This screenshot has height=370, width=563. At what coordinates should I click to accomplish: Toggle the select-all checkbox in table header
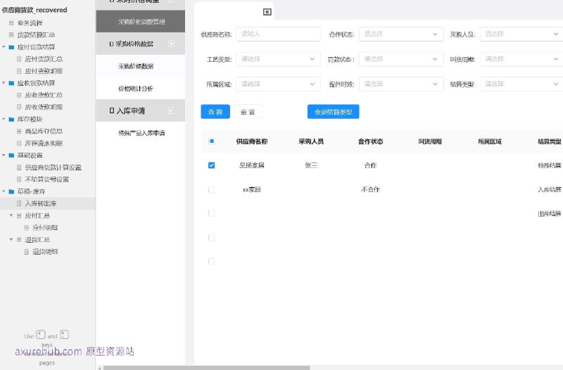point(212,141)
